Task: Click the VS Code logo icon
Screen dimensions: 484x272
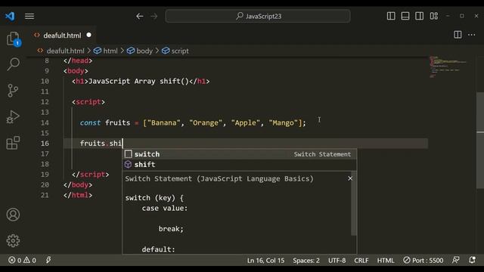Action: [10, 16]
